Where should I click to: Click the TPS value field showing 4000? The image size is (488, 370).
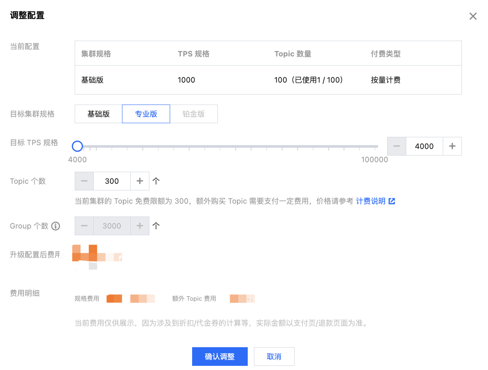point(424,146)
